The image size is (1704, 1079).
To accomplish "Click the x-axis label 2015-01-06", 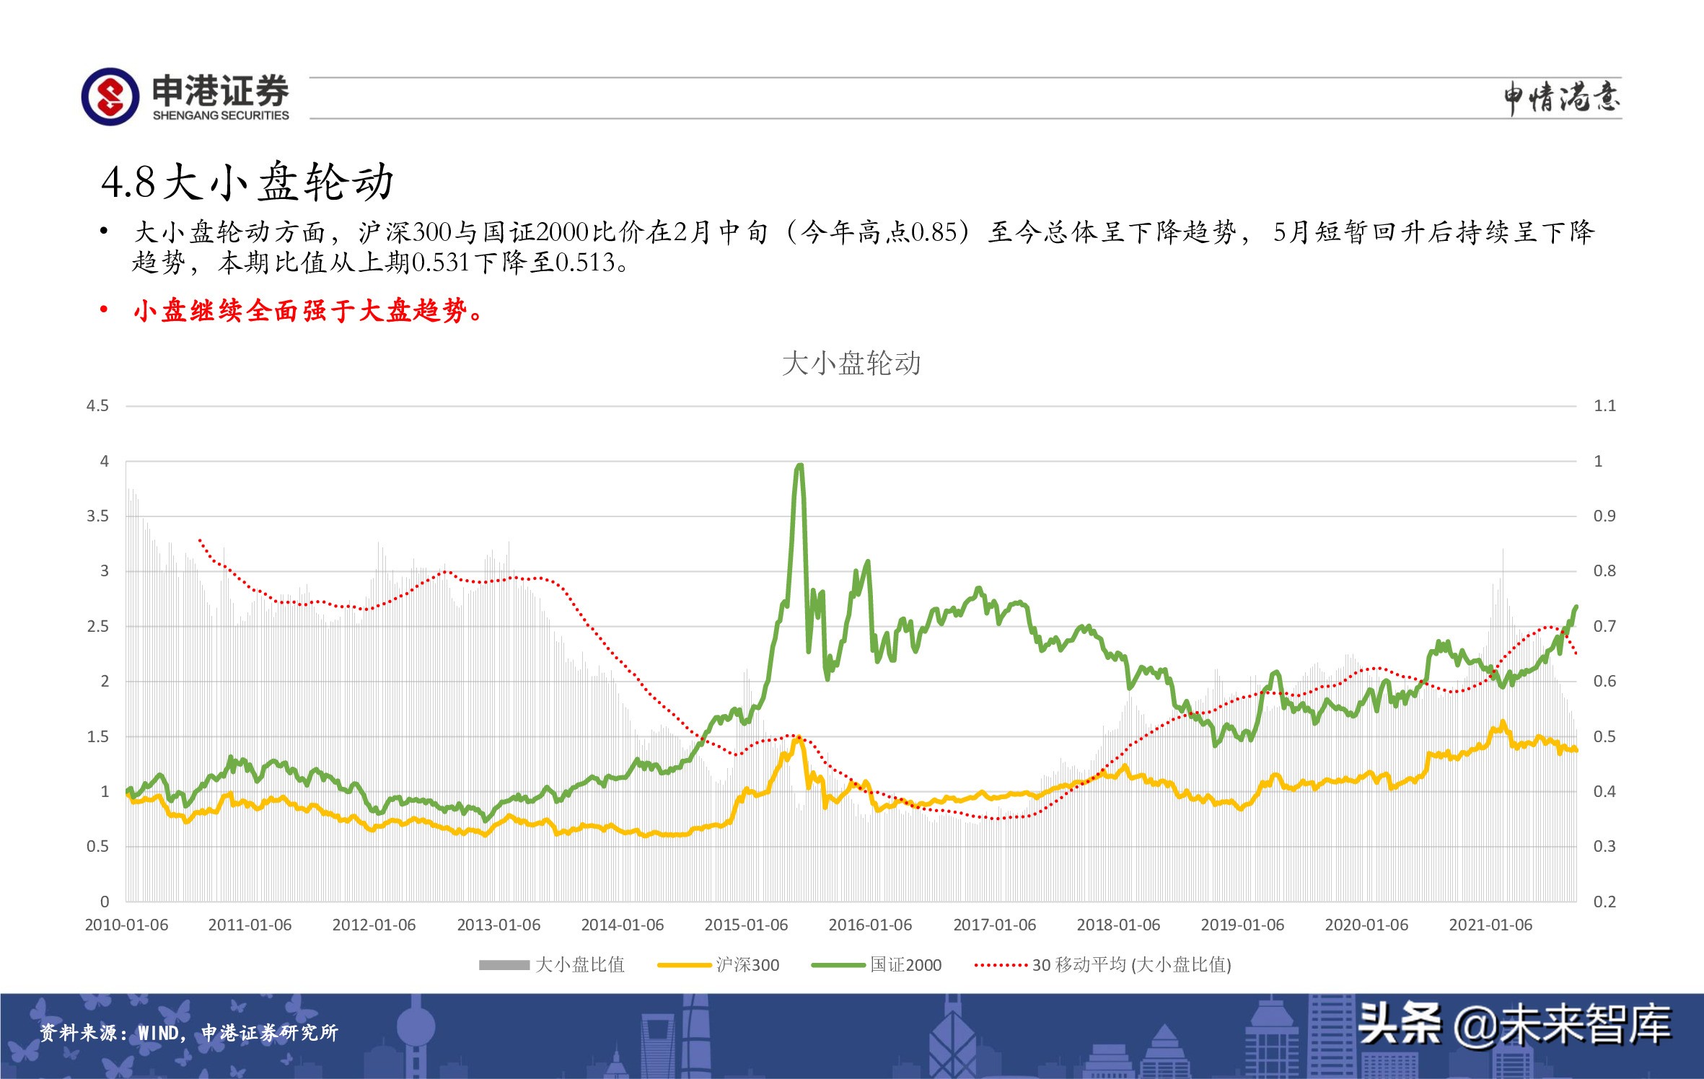I will 746,925.
